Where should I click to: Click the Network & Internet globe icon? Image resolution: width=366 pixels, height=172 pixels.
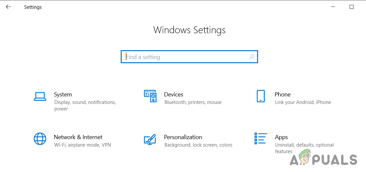40,139
